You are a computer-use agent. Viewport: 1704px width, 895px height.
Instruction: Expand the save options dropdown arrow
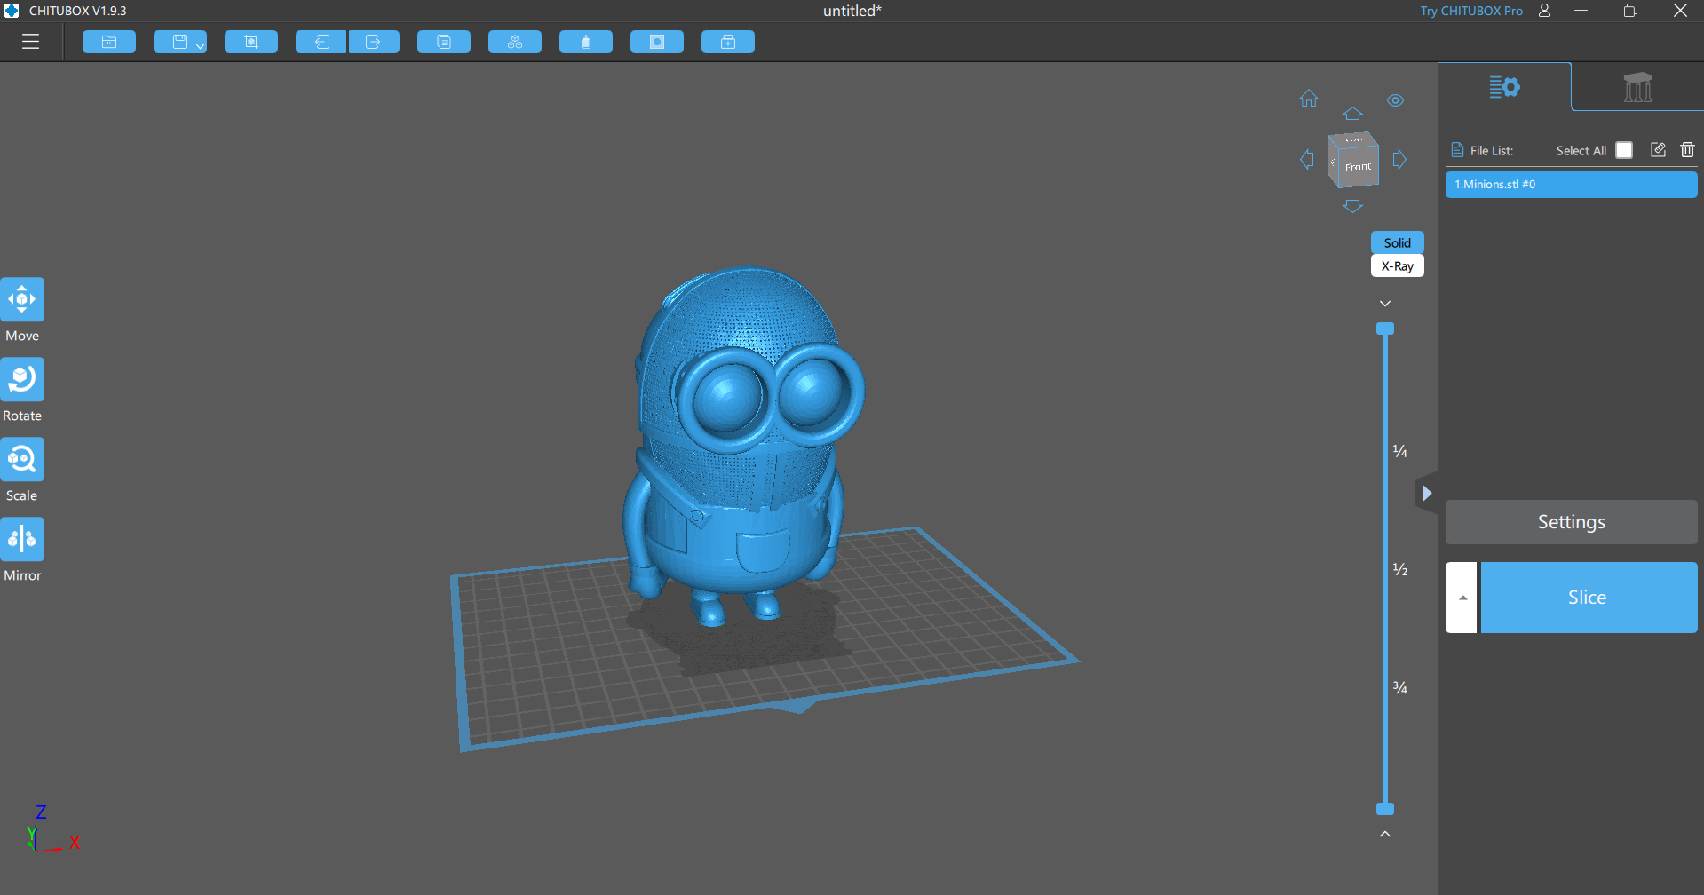[201, 45]
